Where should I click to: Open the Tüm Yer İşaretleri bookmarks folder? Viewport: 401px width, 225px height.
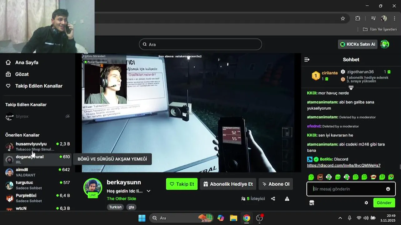379,29
